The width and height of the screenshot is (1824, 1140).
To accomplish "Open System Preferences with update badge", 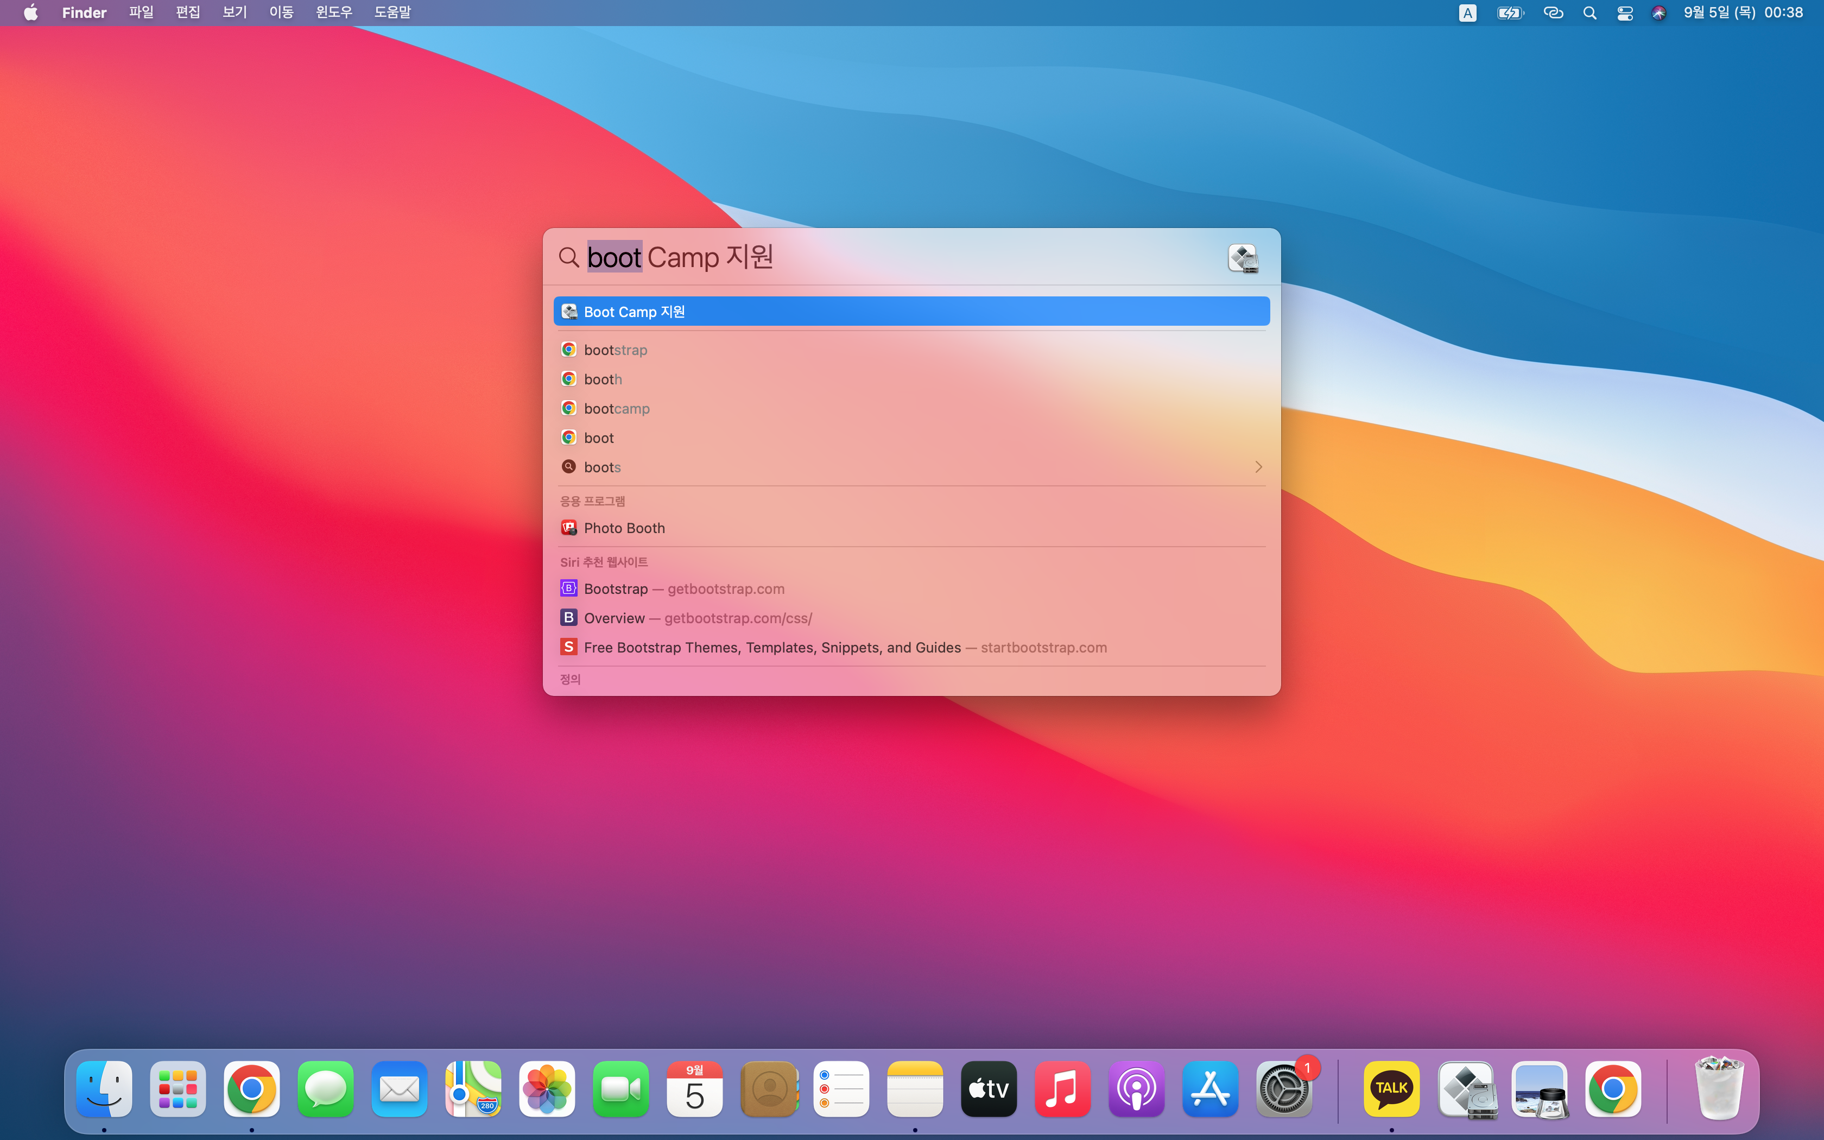I will [1283, 1089].
